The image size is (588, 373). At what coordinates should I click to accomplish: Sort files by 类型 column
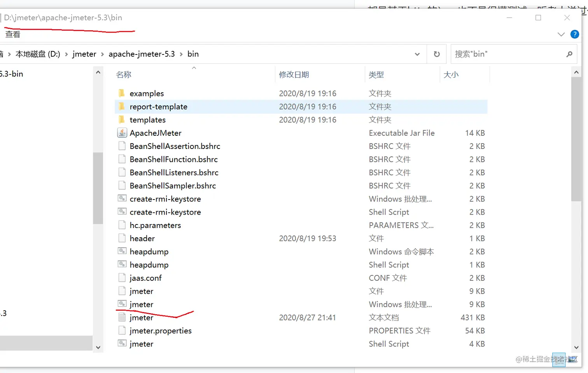coord(376,75)
